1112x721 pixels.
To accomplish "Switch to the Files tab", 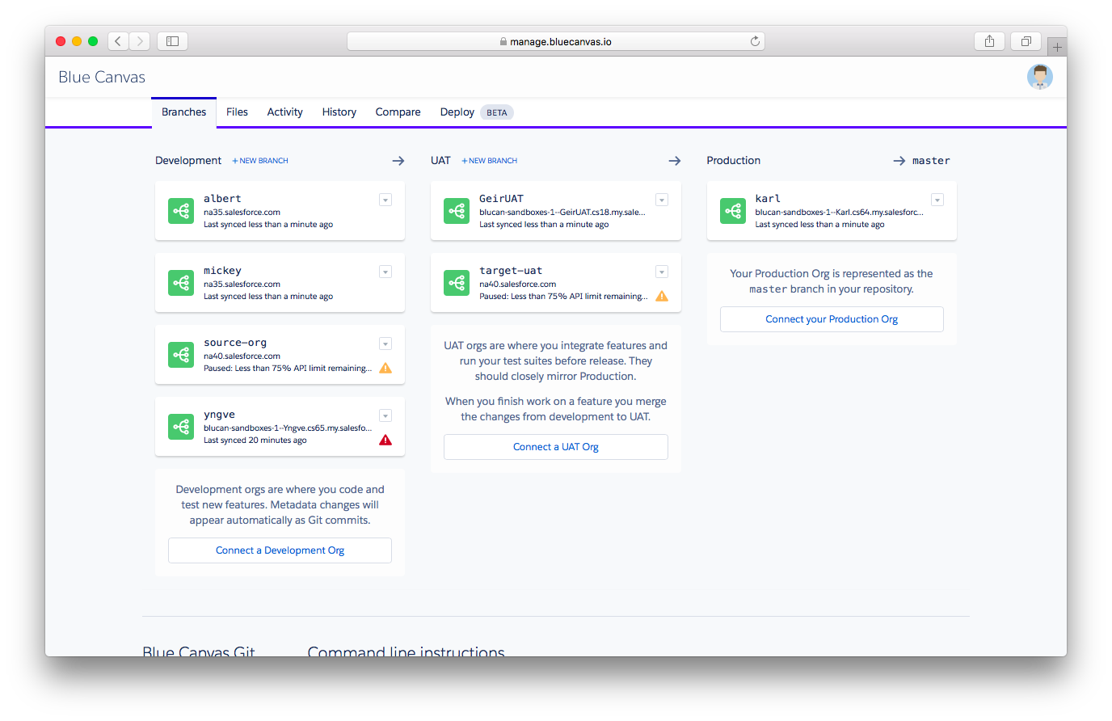I will point(237,112).
